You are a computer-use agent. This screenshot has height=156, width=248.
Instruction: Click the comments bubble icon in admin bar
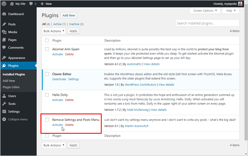click(31, 4)
